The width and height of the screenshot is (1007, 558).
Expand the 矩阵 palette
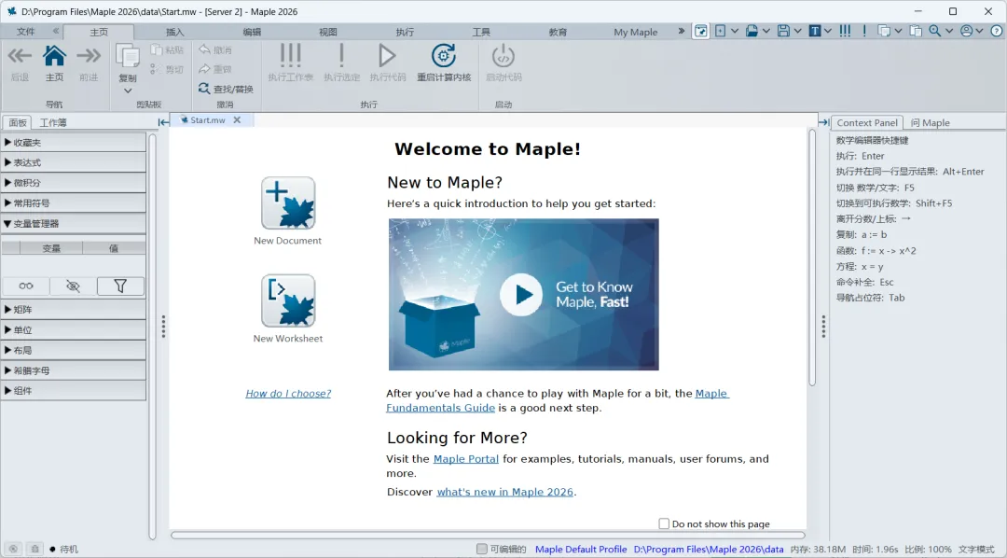(74, 309)
